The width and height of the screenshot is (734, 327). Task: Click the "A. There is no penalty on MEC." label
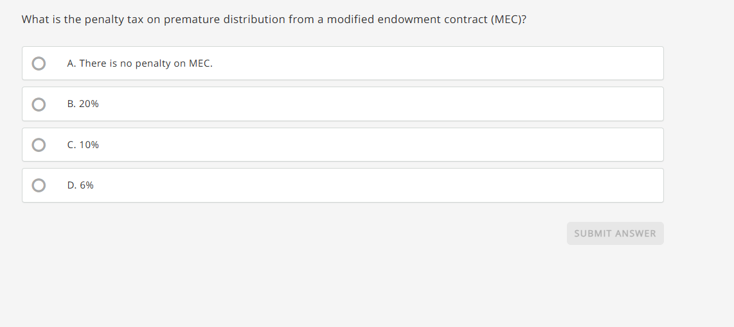[x=139, y=63]
